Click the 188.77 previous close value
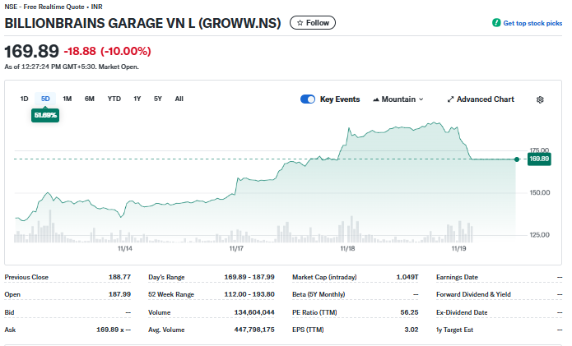Image resolution: width=572 pixels, height=346 pixels. point(119,277)
